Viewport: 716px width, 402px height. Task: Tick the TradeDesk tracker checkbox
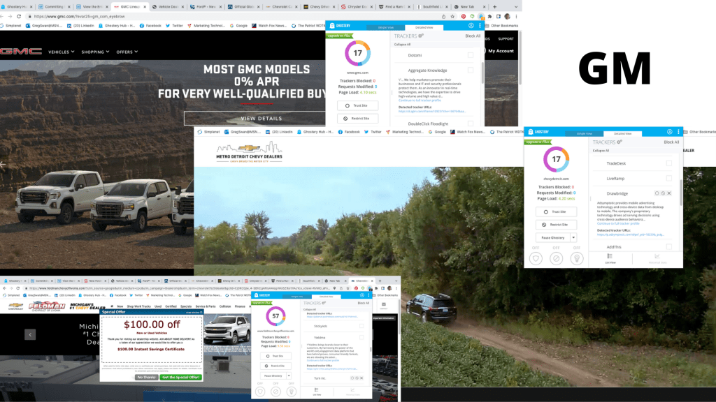[x=669, y=163]
